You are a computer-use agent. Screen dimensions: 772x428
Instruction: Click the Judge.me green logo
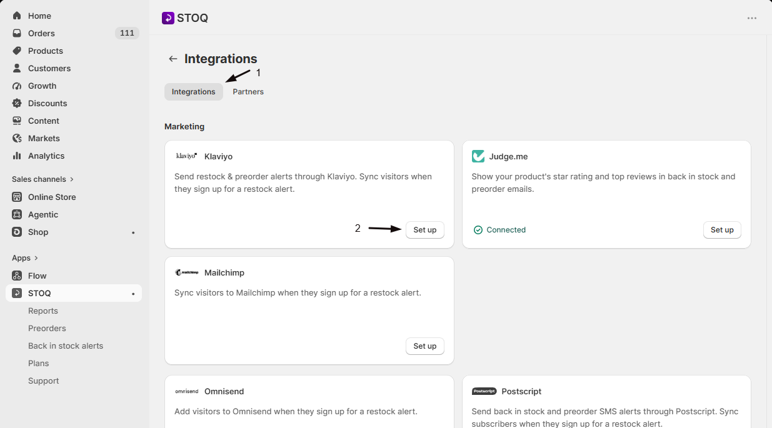coord(478,156)
